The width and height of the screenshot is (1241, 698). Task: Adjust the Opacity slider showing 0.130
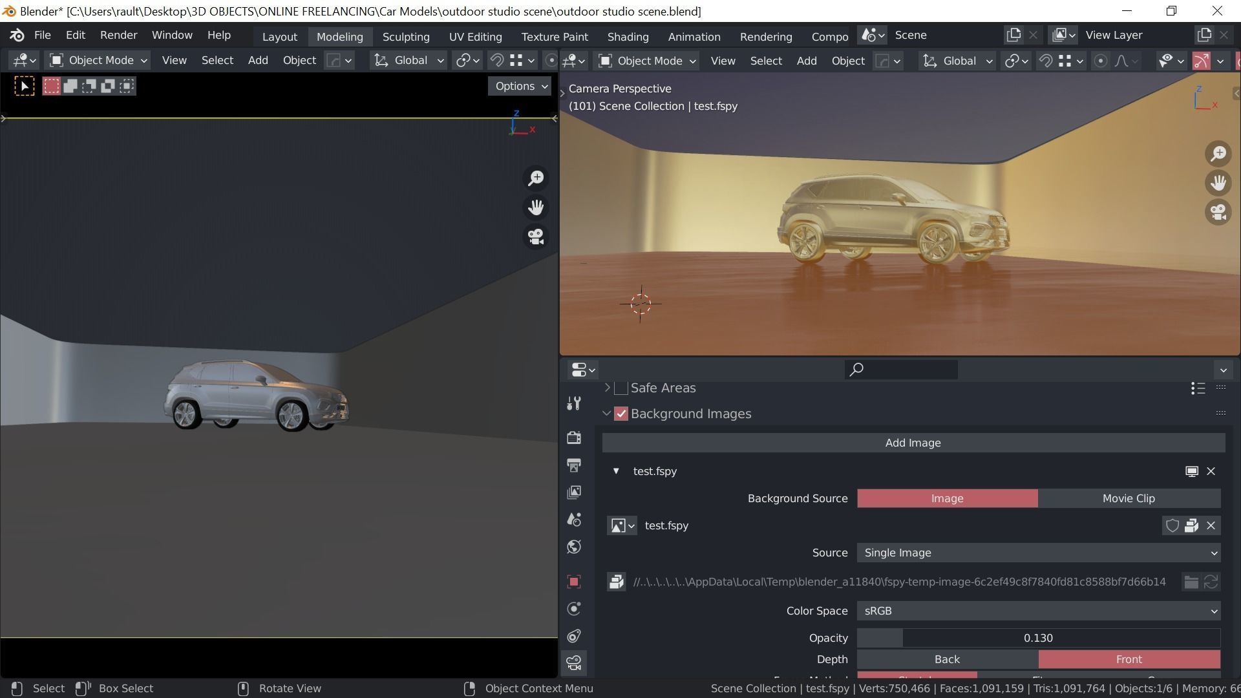1039,638
